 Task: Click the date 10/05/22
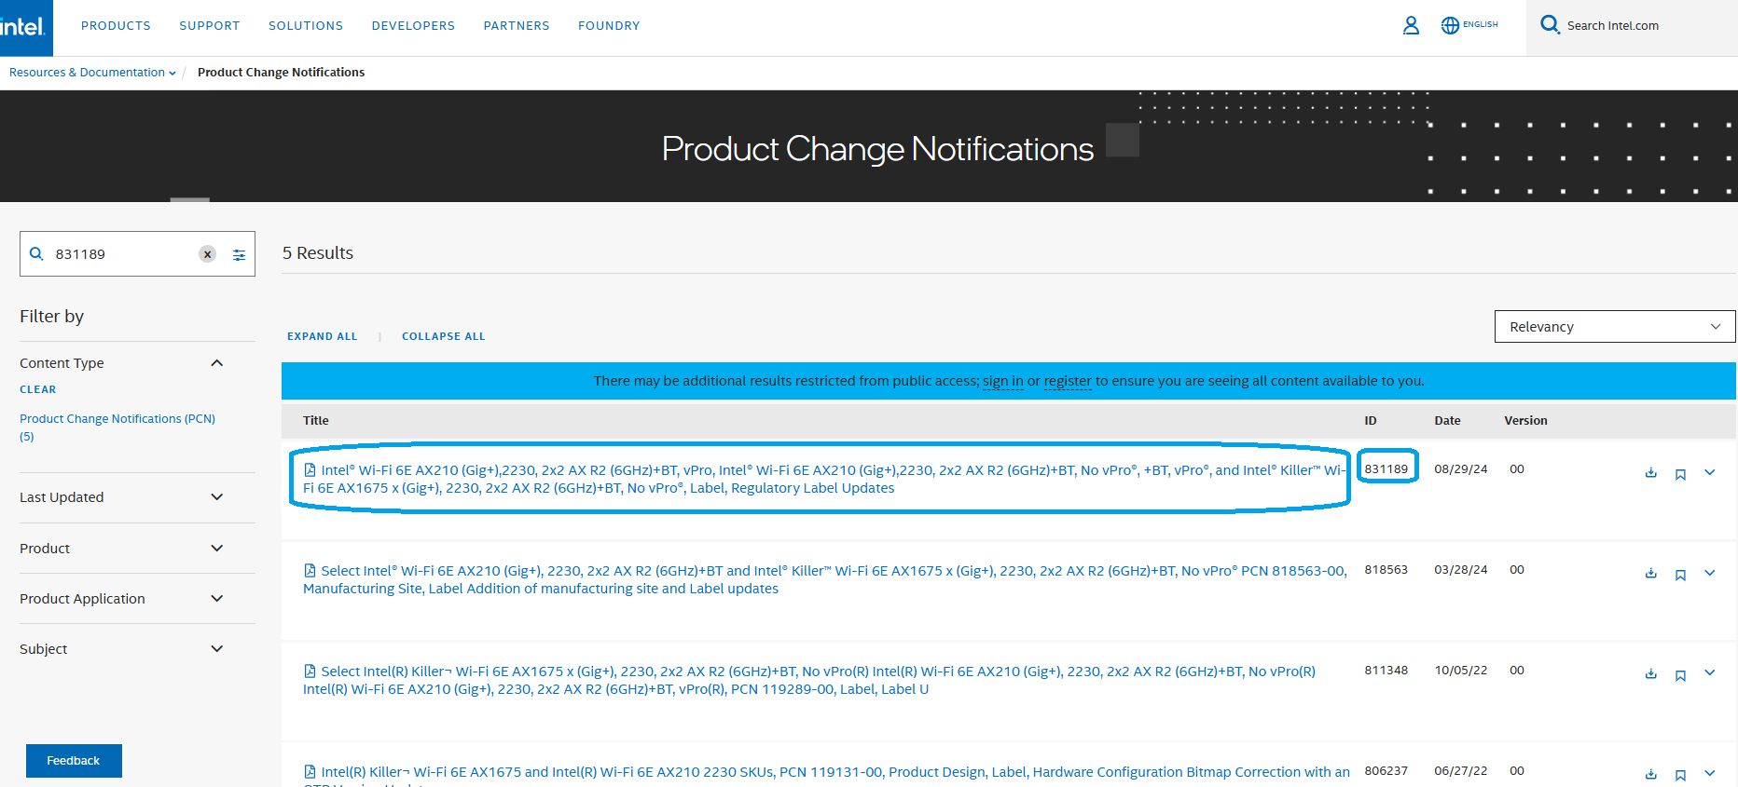tap(1461, 671)
